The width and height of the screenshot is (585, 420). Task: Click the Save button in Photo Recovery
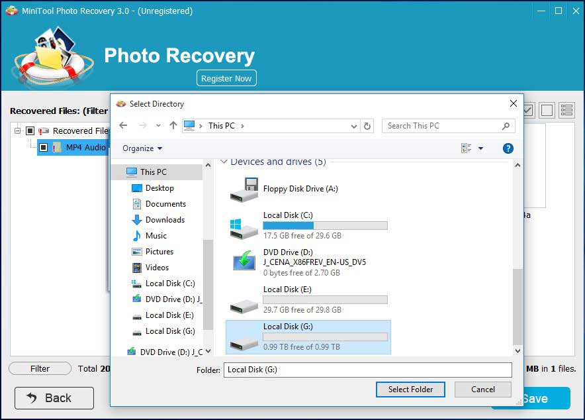point(548,398)
